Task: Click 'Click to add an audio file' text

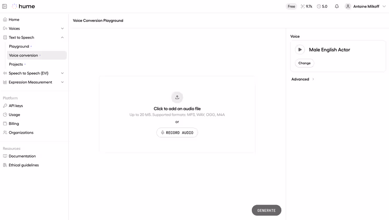Action: pos(177,109)
